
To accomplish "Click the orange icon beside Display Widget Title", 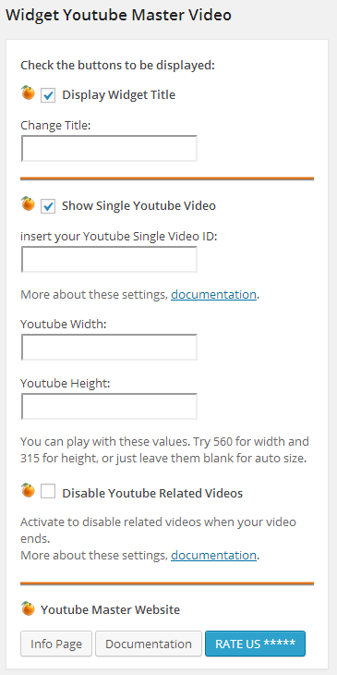I will tap(28, 92).
